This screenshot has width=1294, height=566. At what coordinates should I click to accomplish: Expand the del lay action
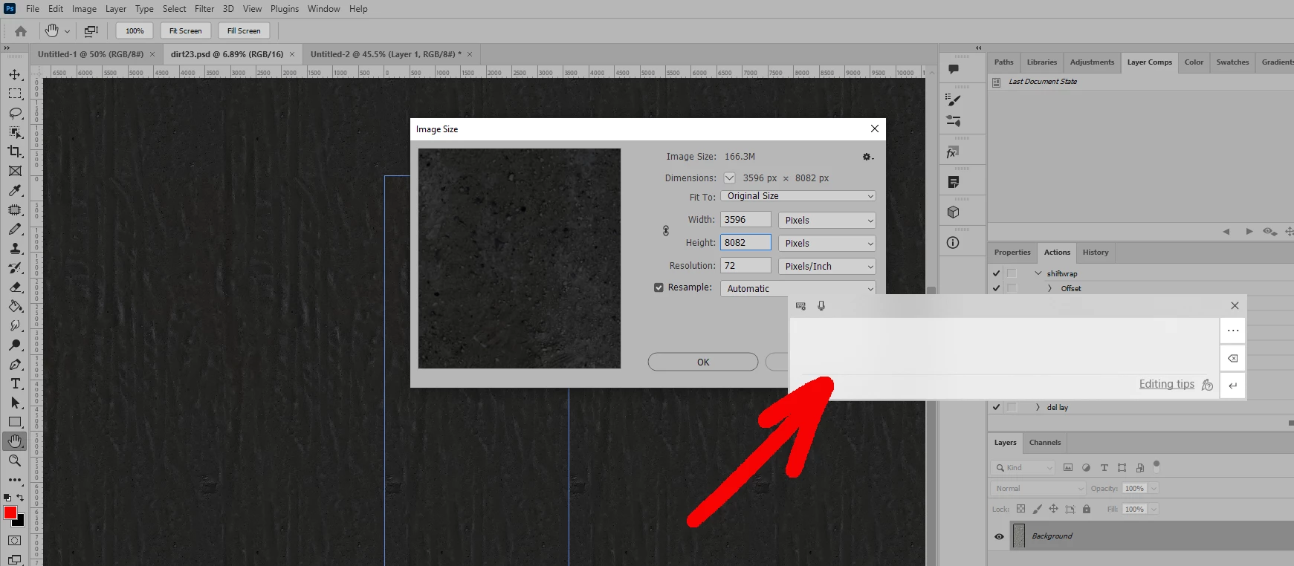1038,407
